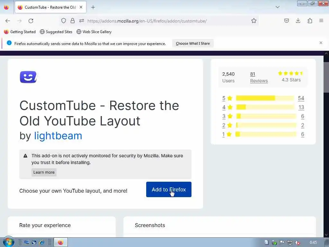Viewport: 329px width, 247px height.
Task: Open the 13 four-star reviews count
Action: 301,107
